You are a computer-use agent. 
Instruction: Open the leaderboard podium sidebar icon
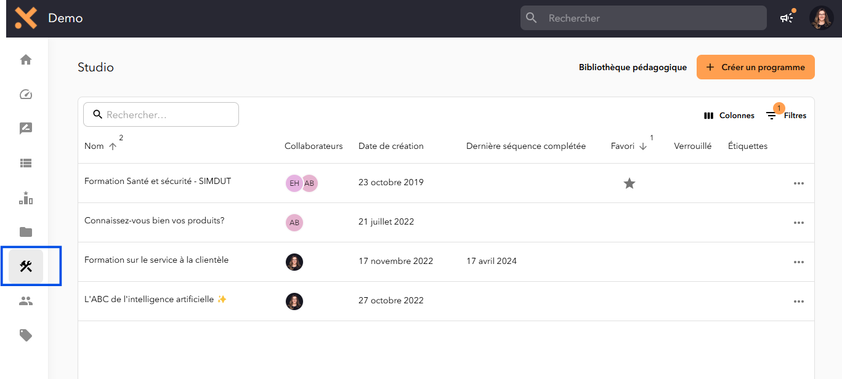(26, 197)
